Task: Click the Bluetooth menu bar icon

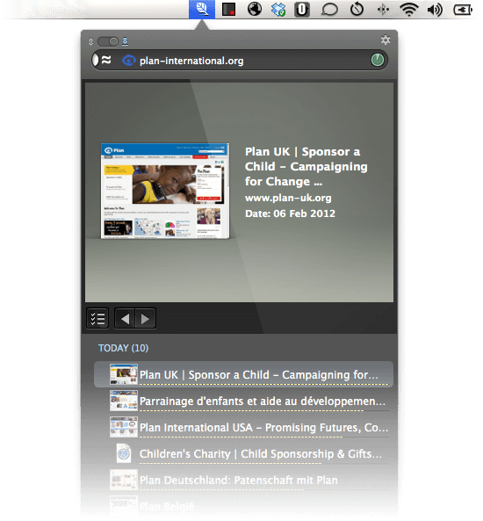Action: [x=383, y=10]
